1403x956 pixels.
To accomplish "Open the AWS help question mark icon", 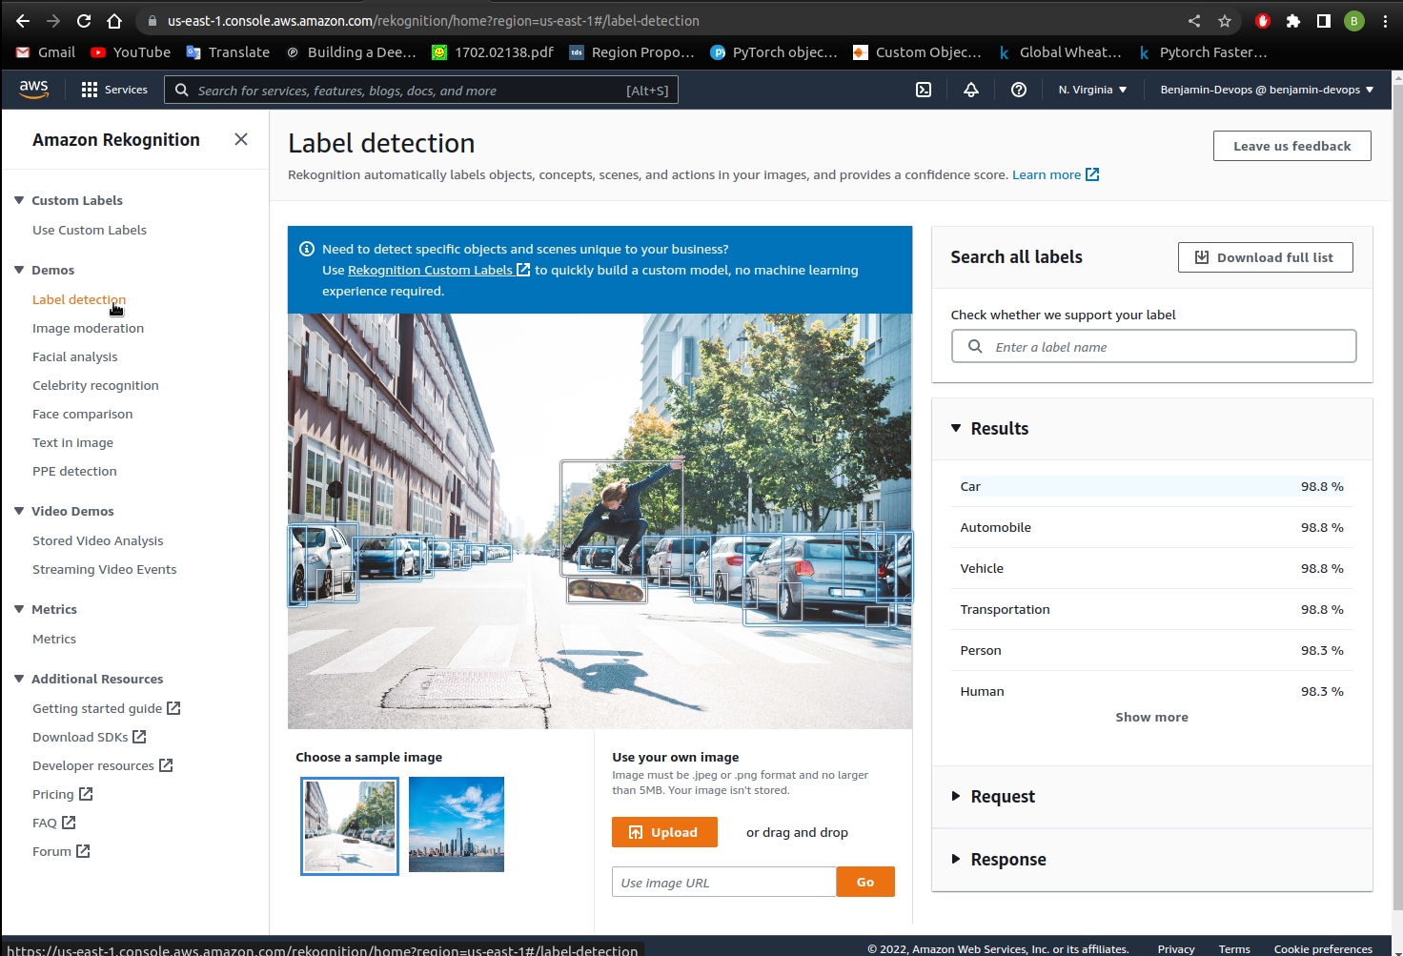I will [1019, 90].
